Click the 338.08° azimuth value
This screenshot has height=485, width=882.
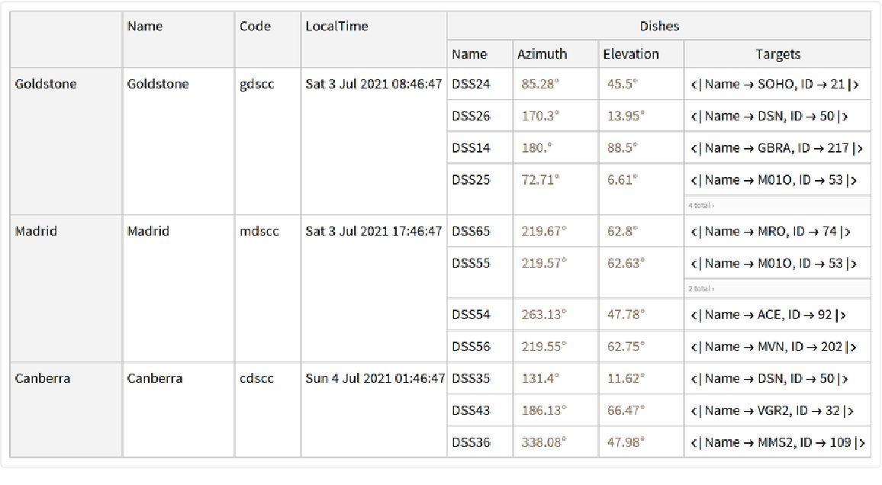(544, 442)
